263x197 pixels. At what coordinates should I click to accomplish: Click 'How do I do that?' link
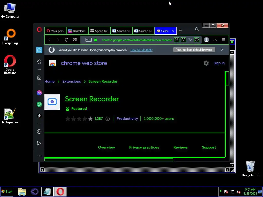[142, 50]
